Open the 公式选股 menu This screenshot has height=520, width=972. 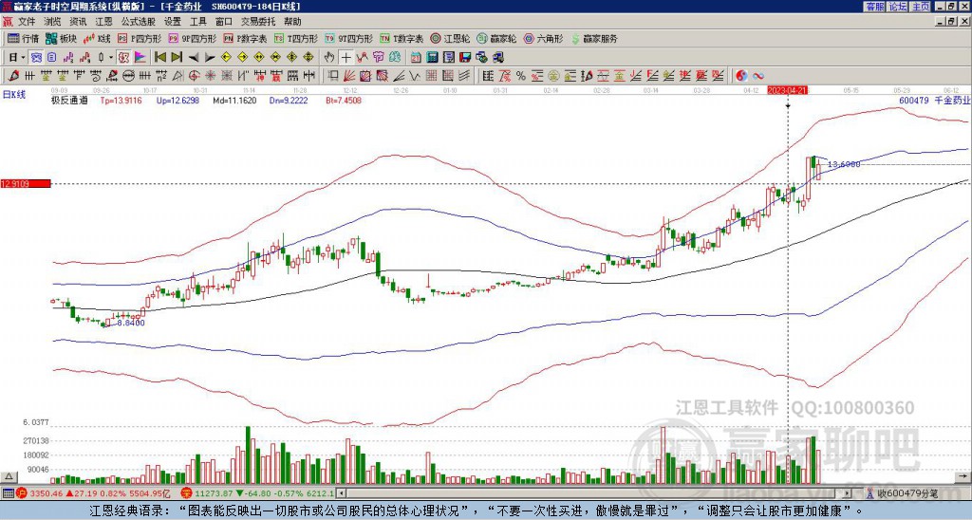pos(139,22)
